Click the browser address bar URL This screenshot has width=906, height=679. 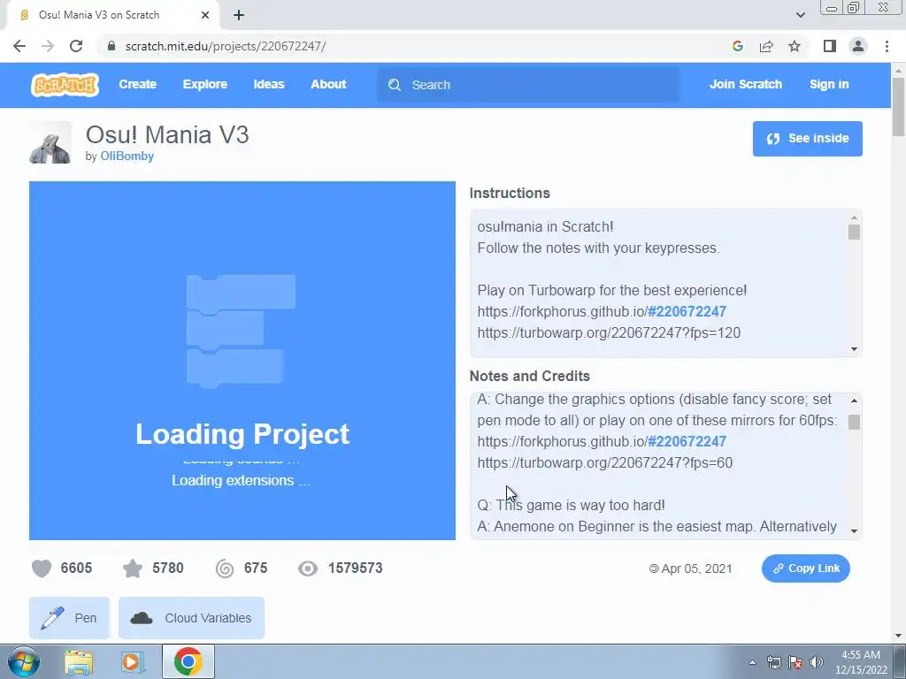click(226, 46)
